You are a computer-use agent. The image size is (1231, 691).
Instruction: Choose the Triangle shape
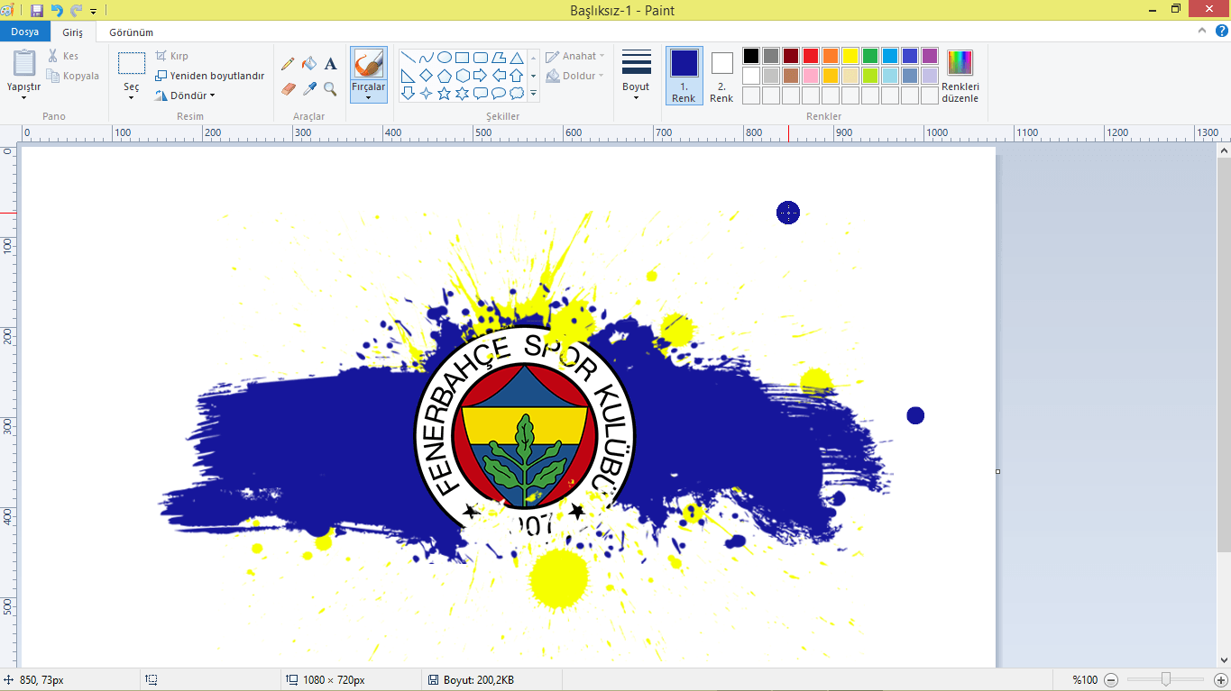click(x=517, y=57)
